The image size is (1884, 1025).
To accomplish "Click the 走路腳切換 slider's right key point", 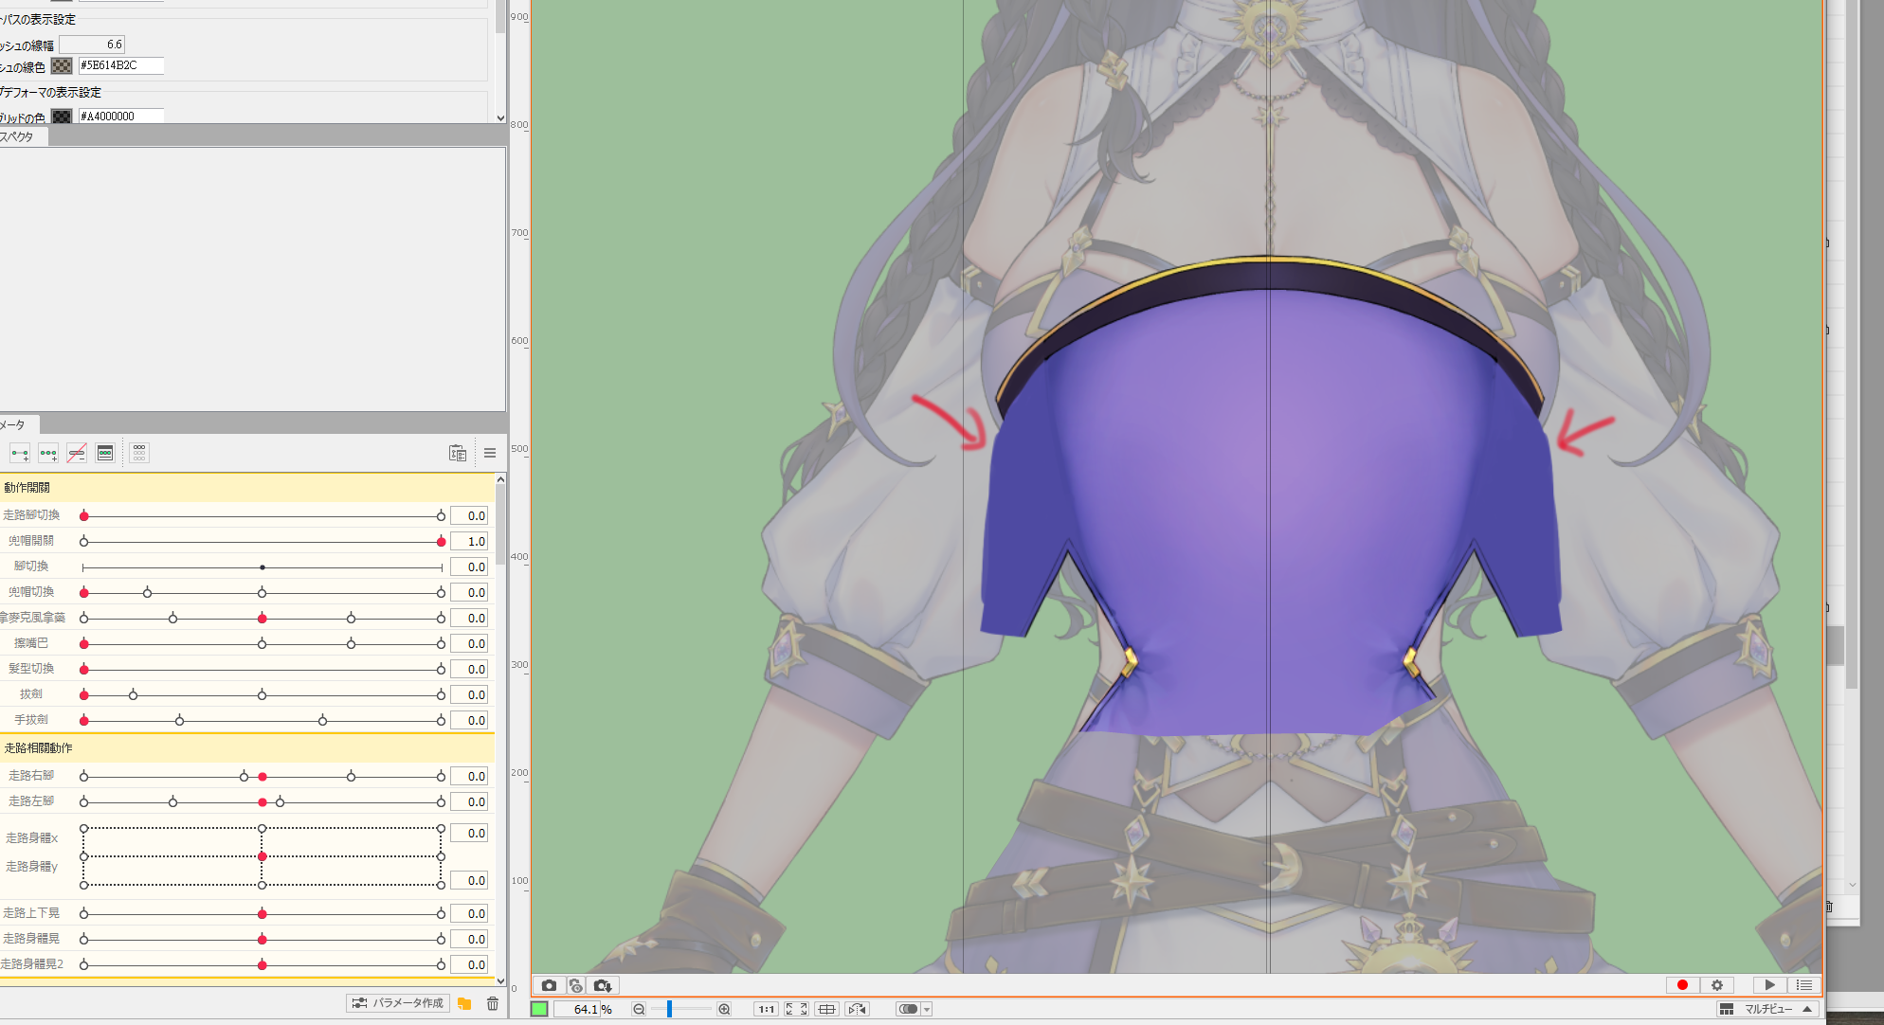I will 441,515.
